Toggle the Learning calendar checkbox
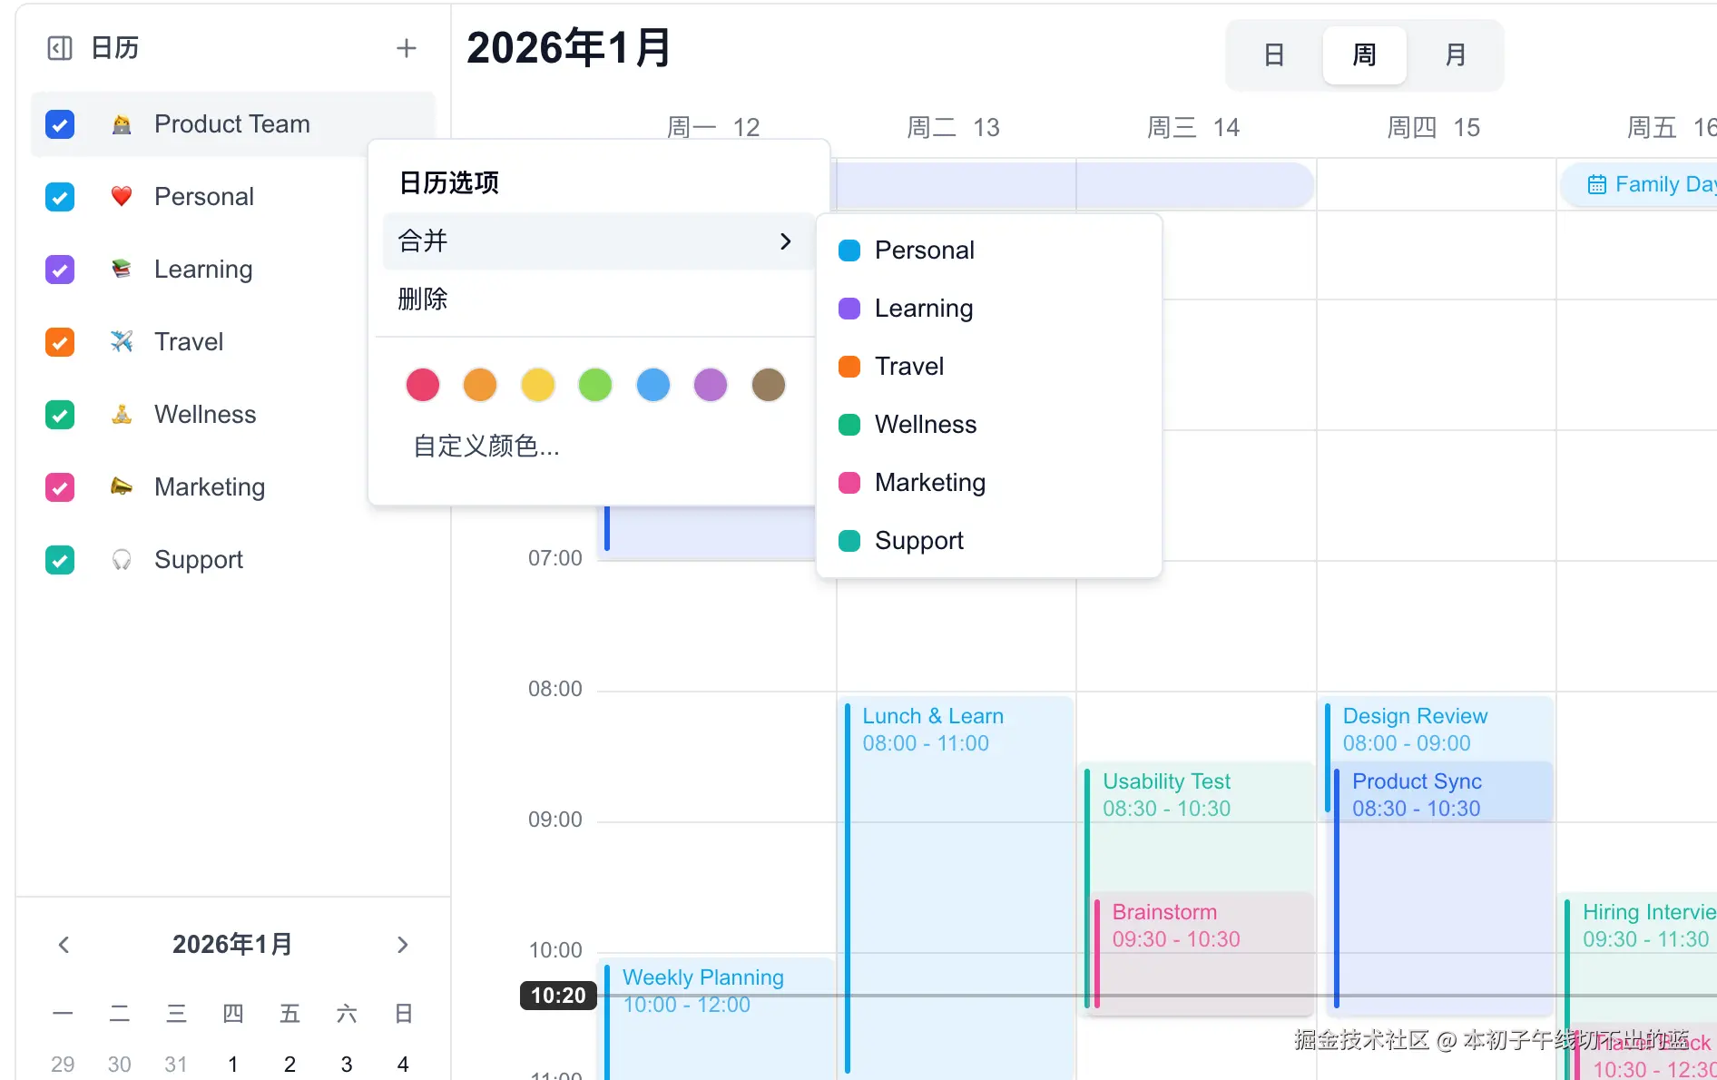The height and width of the screenshot is (1080, 1717). pyautogui.click(x=60, y=270)
